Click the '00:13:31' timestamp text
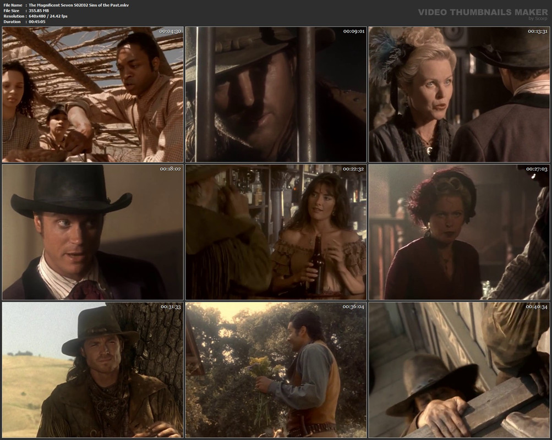The height and width of the screenshot is (440, 552). point(538,31)
